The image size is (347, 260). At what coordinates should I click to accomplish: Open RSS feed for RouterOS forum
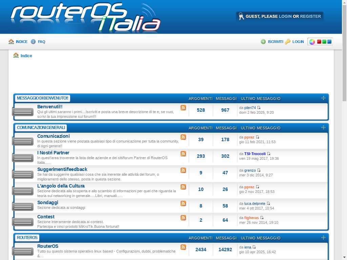pos(183,247)
